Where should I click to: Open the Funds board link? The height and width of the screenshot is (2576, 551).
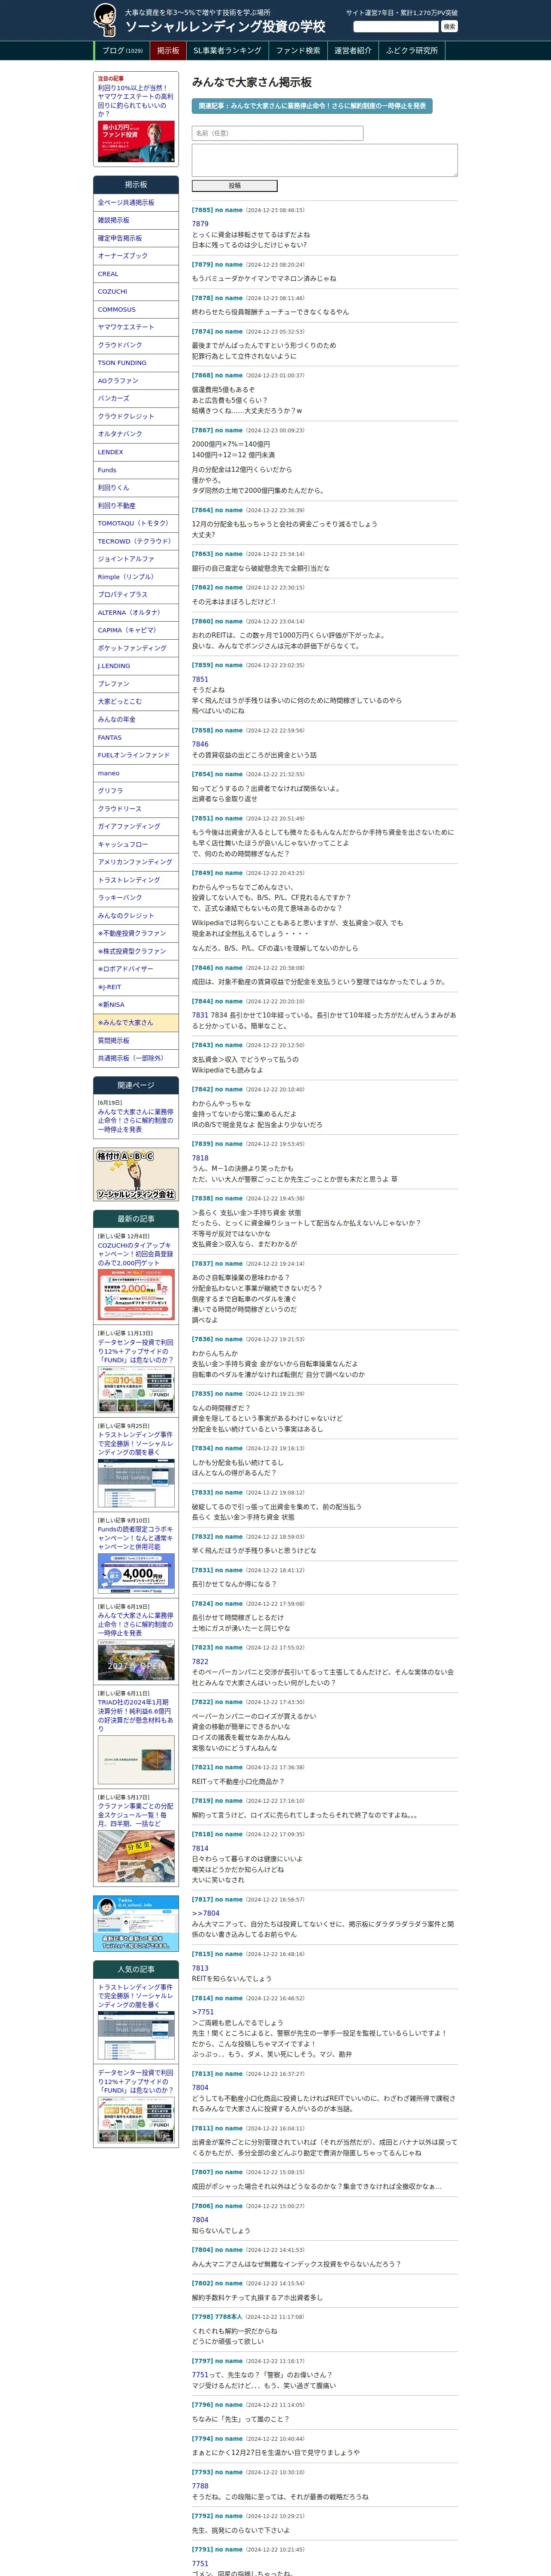click(136, 470)
